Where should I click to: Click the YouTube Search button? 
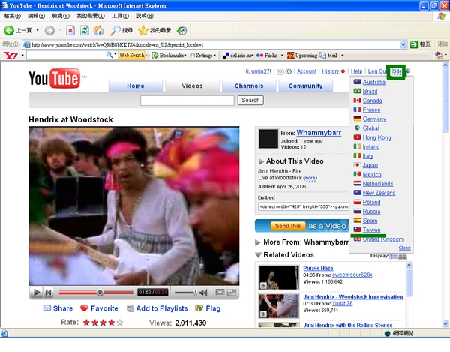[250, 101]
